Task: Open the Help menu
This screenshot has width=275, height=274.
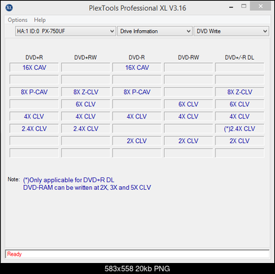Action: point(40,20)
